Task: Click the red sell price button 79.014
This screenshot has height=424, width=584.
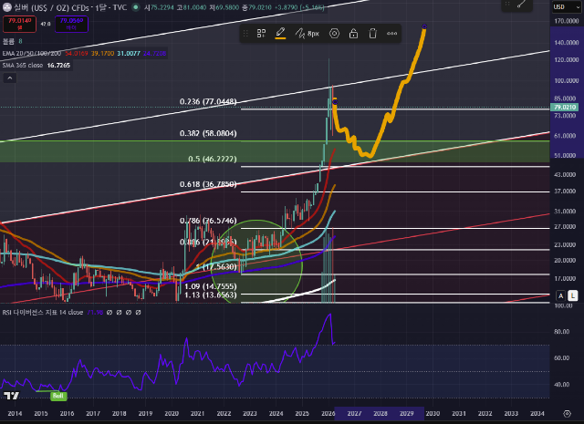Action: (20, 24)
